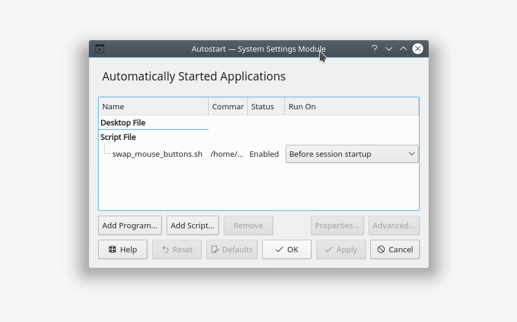The image size is (517, 322).
Task: Click the Enabled status cell of the script
Action: (265, 154)
